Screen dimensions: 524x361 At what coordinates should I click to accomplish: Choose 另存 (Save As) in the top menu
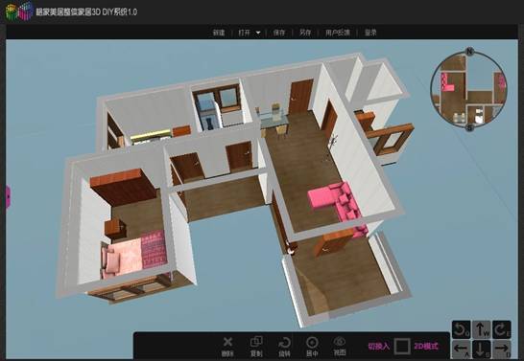(x=305, y=33)
